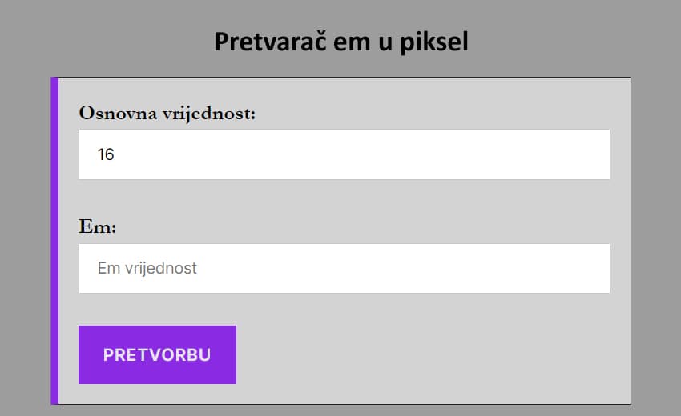Click the purple accent bar on form

tap(54, 240)
